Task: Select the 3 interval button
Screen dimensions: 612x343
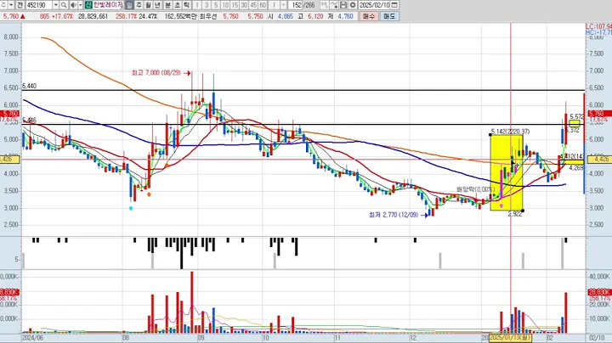Action: pyautogui.click(x=207, y=5)
